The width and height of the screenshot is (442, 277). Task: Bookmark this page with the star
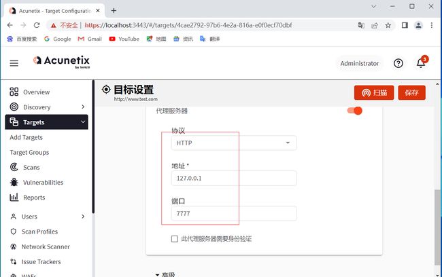(x=388, y=26)
